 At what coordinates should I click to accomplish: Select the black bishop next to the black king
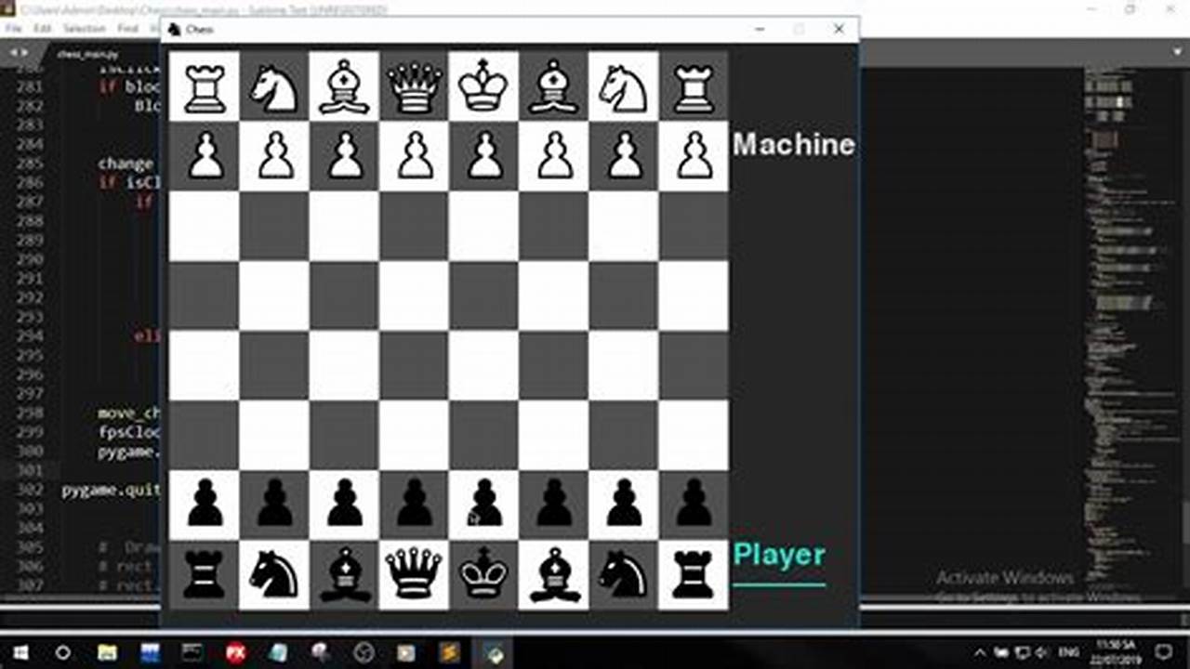pyautogui.click(x=554, y=574)
